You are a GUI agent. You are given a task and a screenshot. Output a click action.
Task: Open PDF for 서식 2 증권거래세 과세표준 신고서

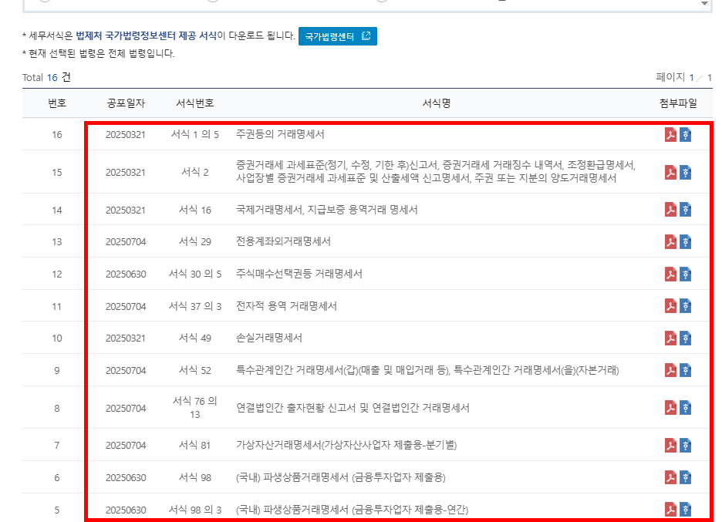click(671, 172)
